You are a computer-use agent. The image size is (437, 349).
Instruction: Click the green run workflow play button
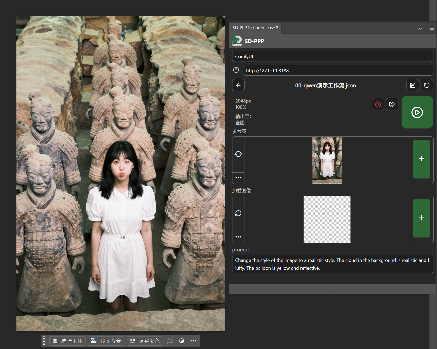(x=417, y=112)
